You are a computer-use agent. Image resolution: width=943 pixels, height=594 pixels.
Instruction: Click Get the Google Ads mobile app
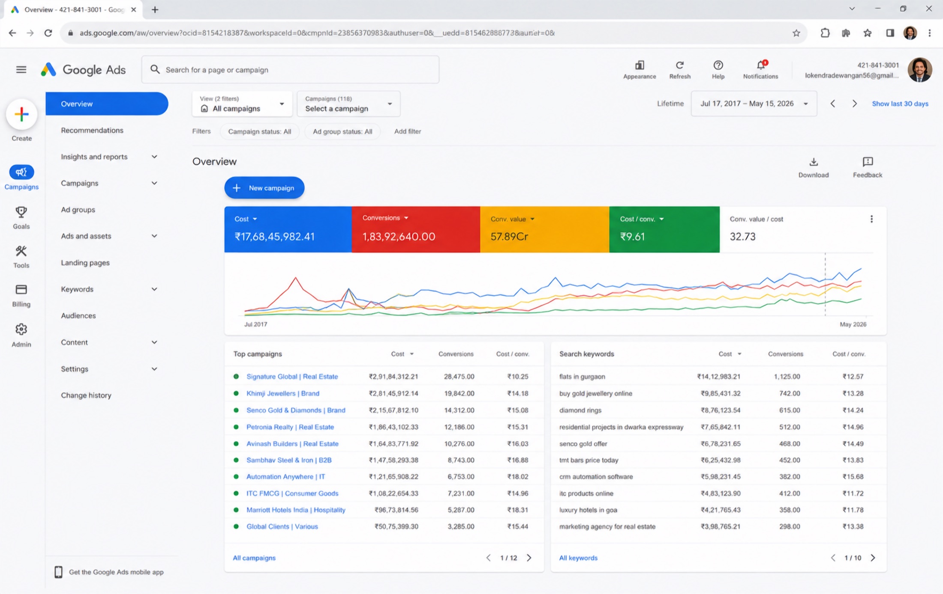109,572
